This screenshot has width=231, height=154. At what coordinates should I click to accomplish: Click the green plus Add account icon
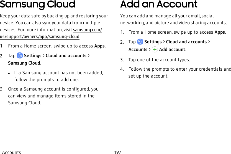pos(155,49)
